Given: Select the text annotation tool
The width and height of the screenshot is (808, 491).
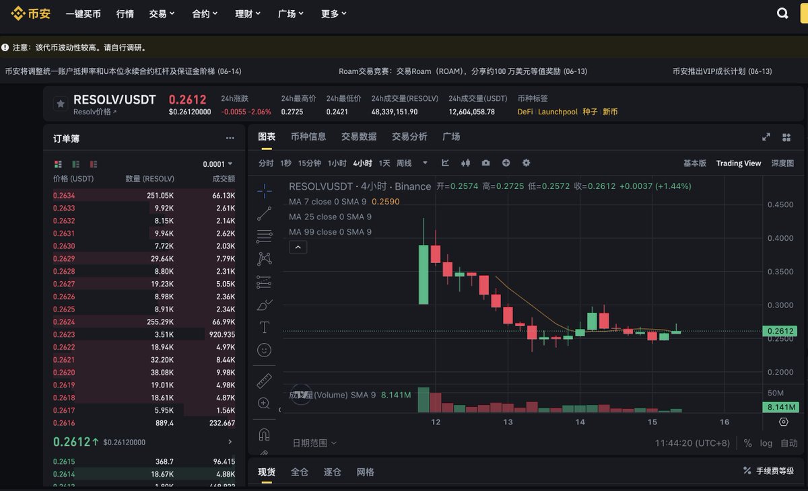Looking at the screenshot, I should coord(264,328).
